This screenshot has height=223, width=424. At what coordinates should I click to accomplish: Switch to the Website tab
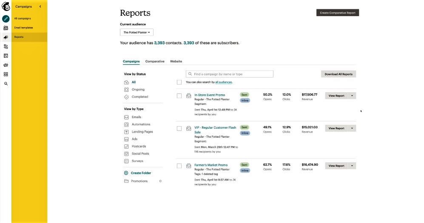pos(176,61)
